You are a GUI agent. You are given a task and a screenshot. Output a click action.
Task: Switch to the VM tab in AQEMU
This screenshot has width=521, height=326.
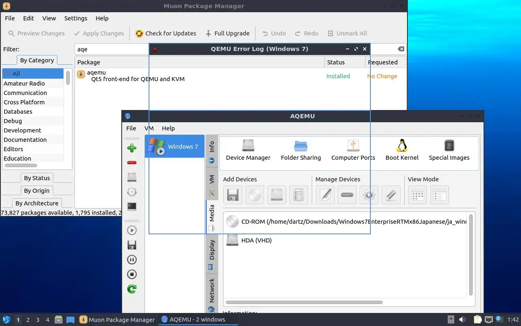212,183
